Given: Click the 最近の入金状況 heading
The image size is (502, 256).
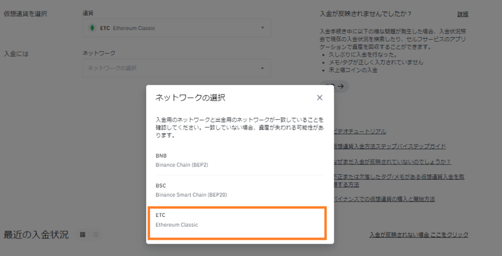Looking at the screenshot, I should 36,235.
